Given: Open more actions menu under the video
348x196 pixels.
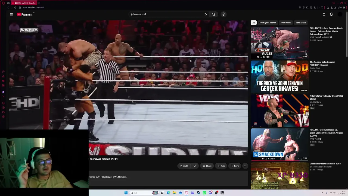Looking at the screenshot, I should pos(245,166).
